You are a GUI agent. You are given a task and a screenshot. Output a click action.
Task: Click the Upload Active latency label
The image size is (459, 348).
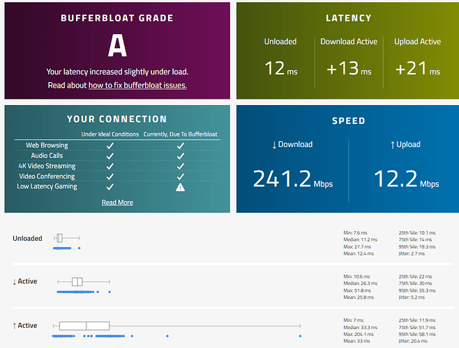coord(417,42)
